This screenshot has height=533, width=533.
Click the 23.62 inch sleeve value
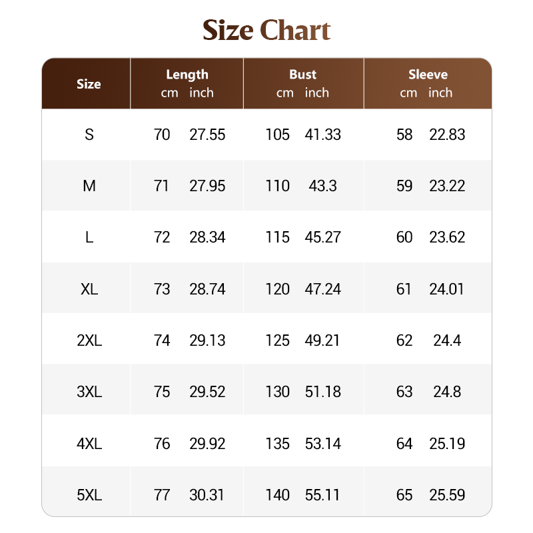tap(447, 237)
